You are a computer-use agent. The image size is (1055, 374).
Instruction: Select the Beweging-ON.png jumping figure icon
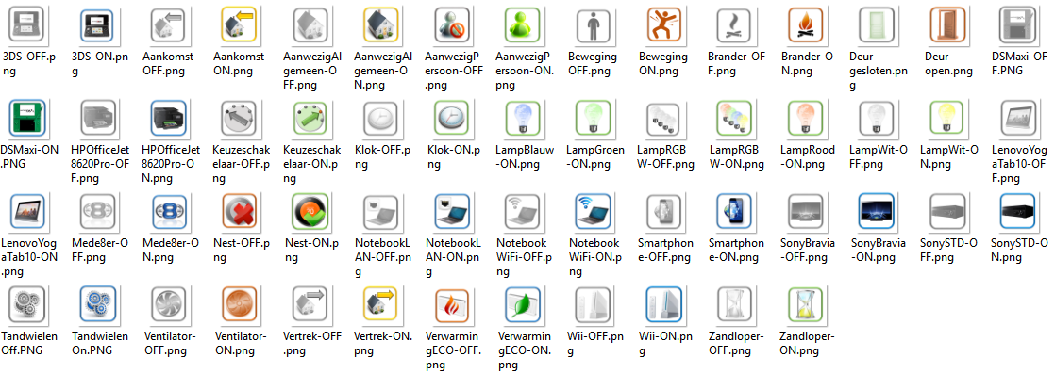pos(663,24)
